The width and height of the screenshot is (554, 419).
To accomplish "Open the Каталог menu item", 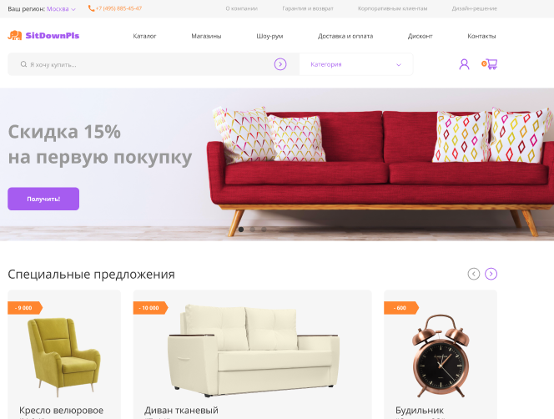I will (x=144, y=36).
